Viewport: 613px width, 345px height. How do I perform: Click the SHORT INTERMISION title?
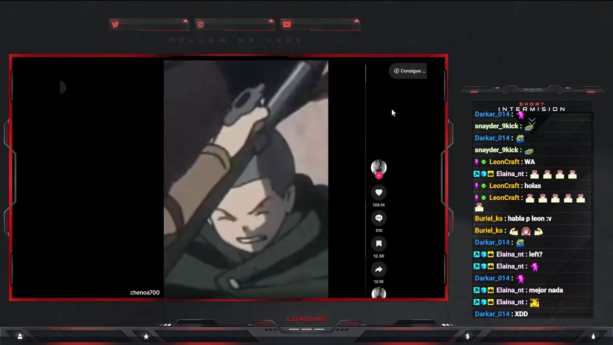click(532, 107)
